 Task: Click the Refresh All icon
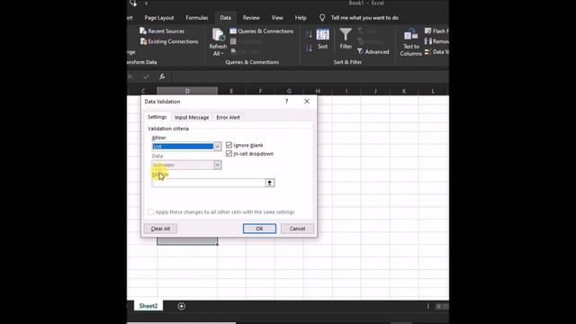(x=218, y=35)
